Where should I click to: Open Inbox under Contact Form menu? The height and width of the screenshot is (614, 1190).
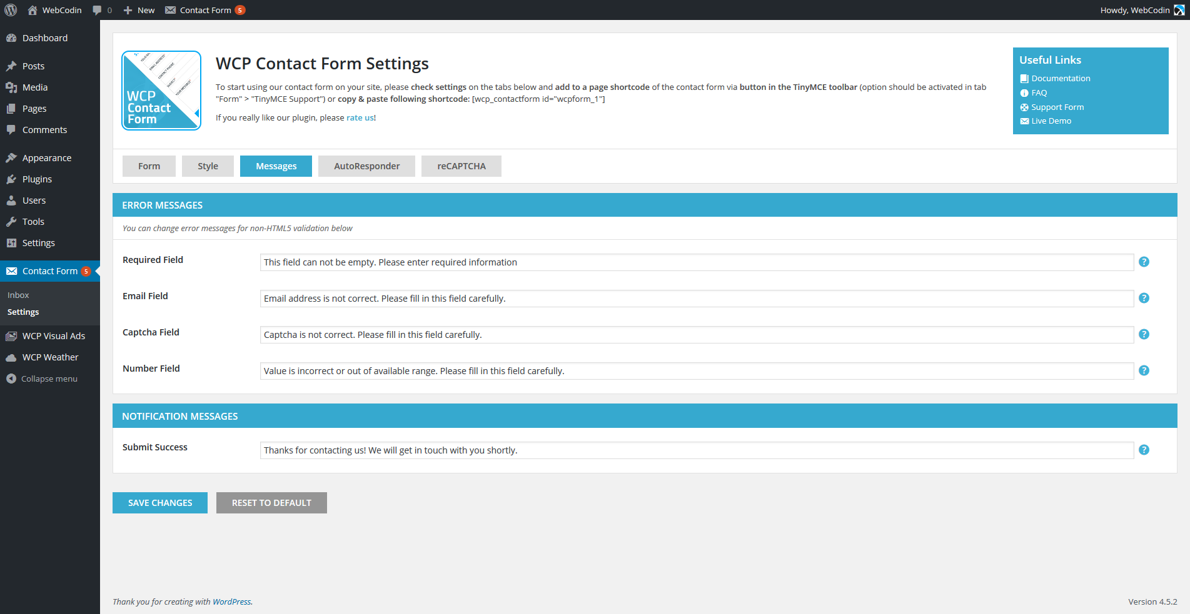click(18, 295)
